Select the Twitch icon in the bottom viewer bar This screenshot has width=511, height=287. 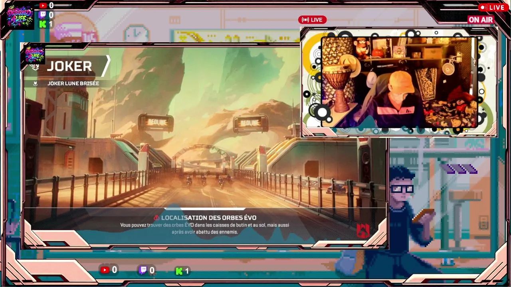coord(143,270)
